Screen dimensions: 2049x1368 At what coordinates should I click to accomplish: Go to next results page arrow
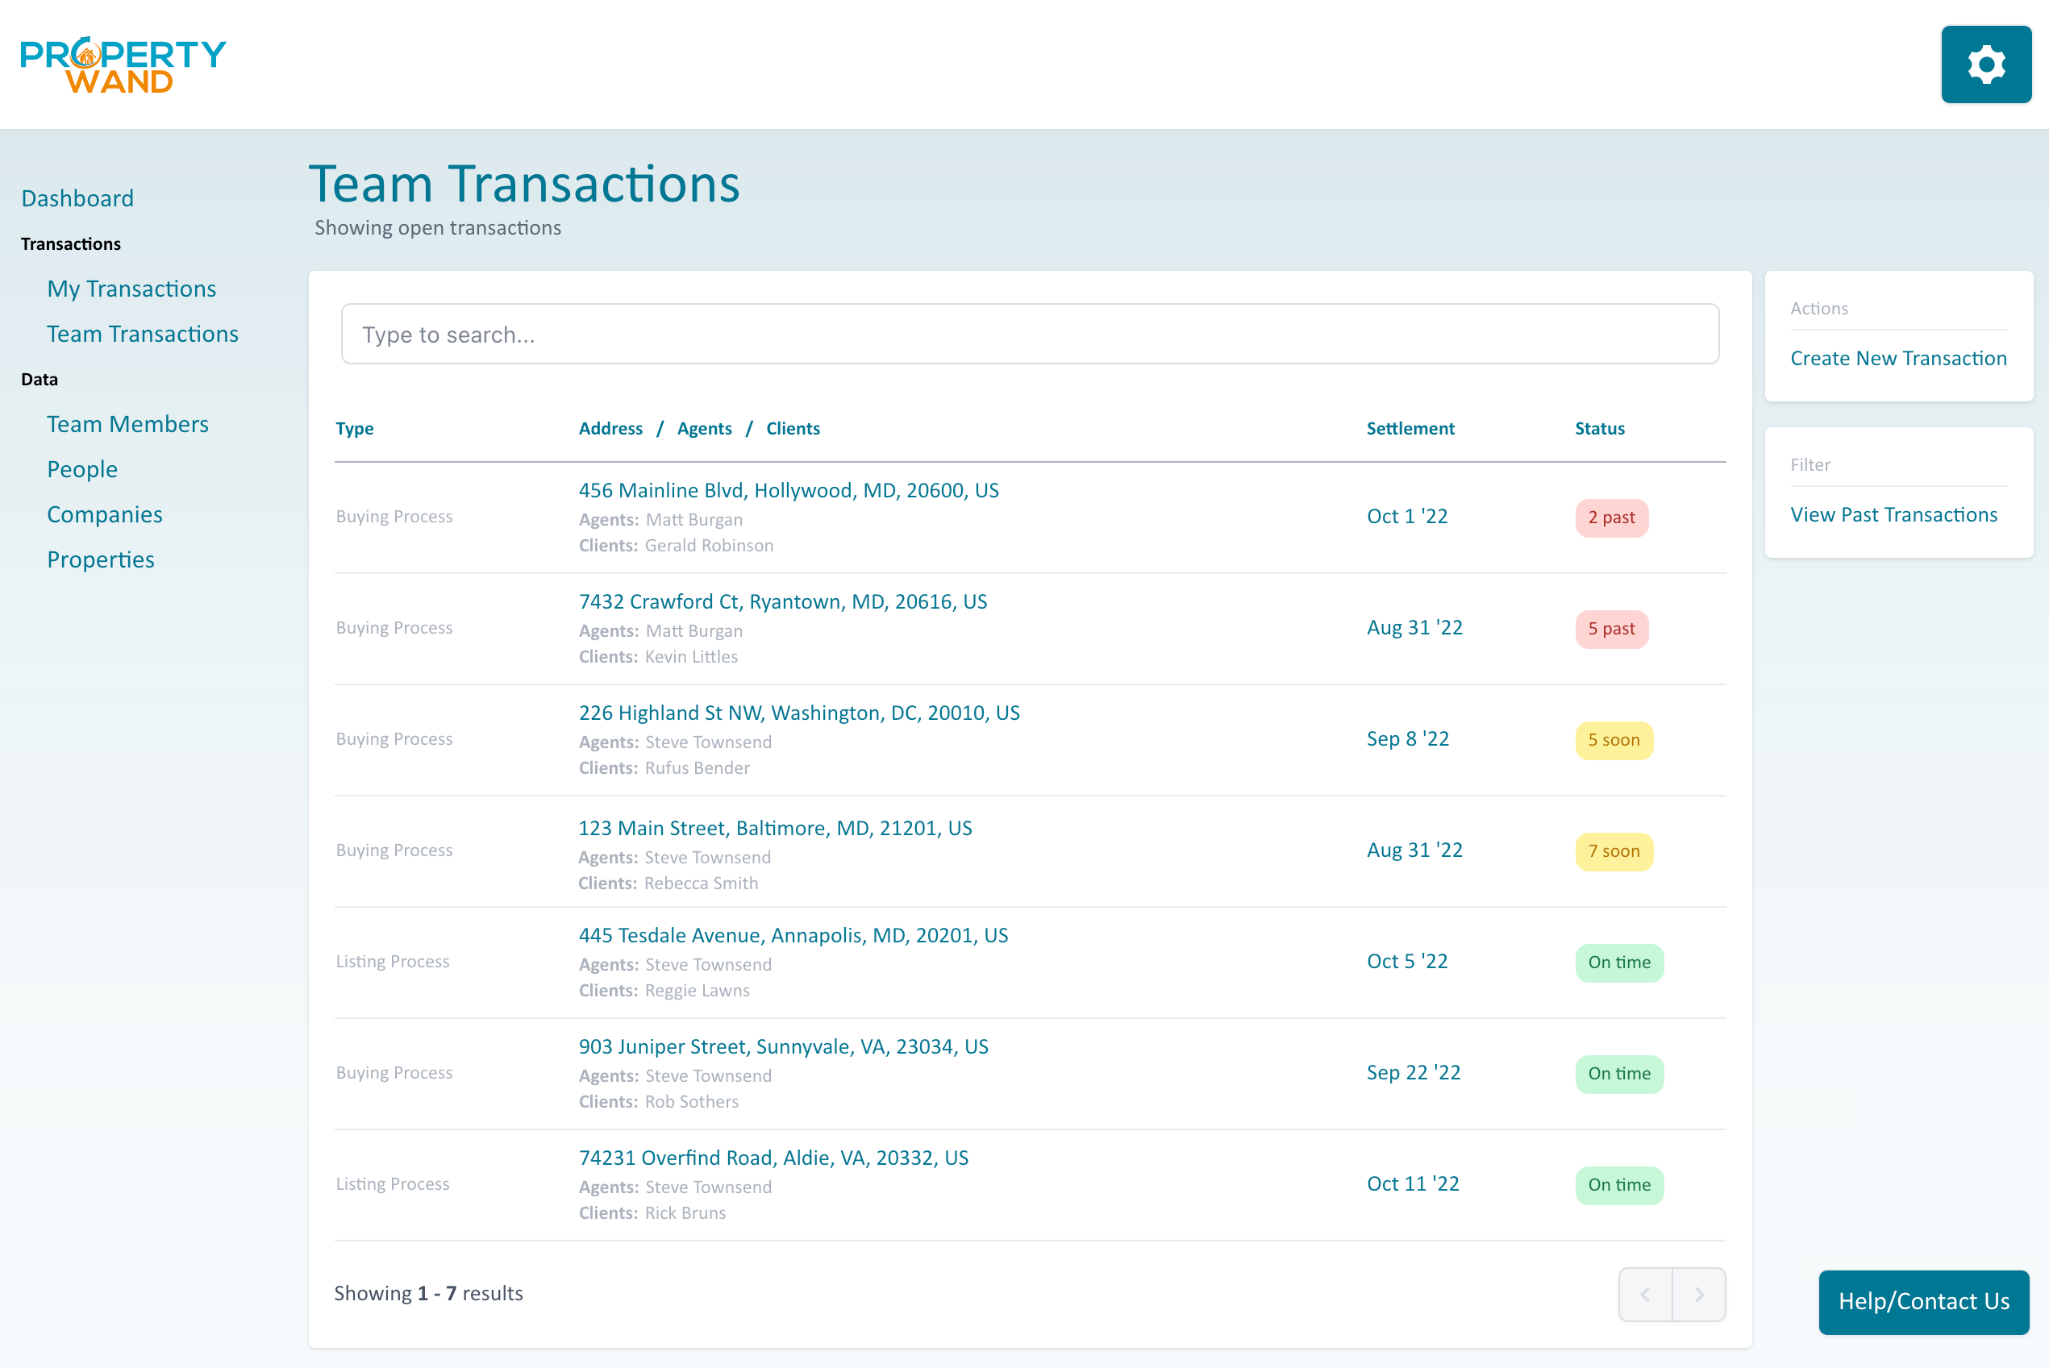click(1698, 1294)
